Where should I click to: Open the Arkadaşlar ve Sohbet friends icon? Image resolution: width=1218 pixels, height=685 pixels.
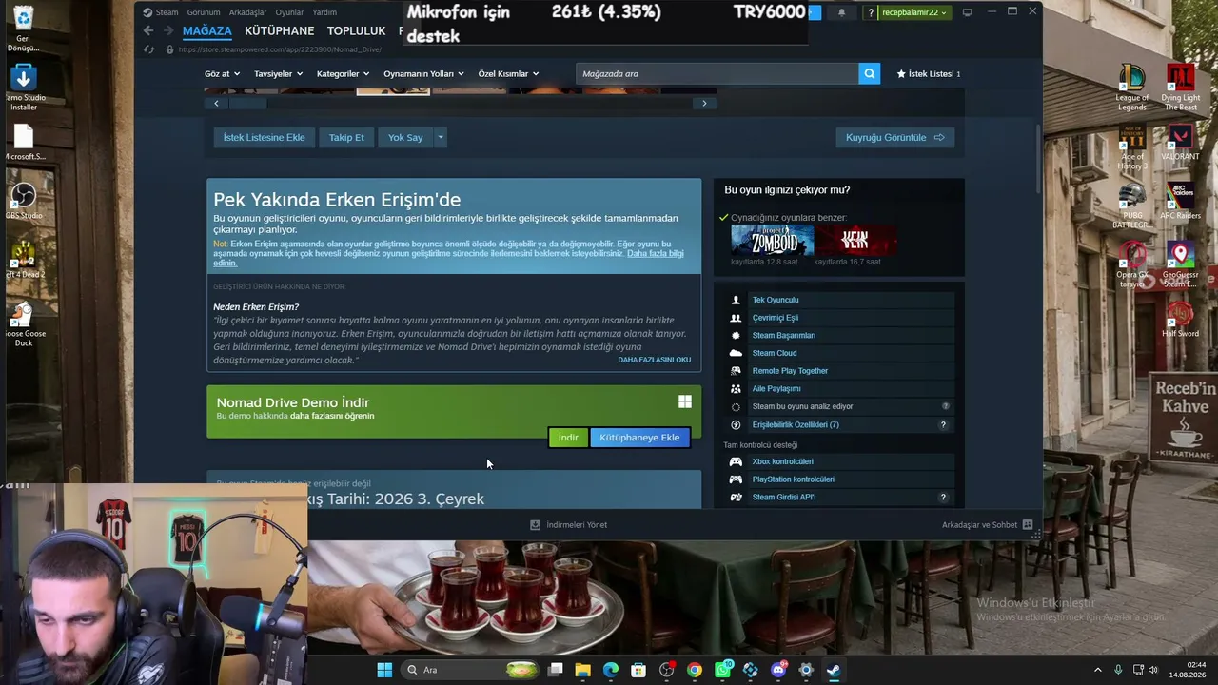pyautogui.click(x=1028, y=525)
